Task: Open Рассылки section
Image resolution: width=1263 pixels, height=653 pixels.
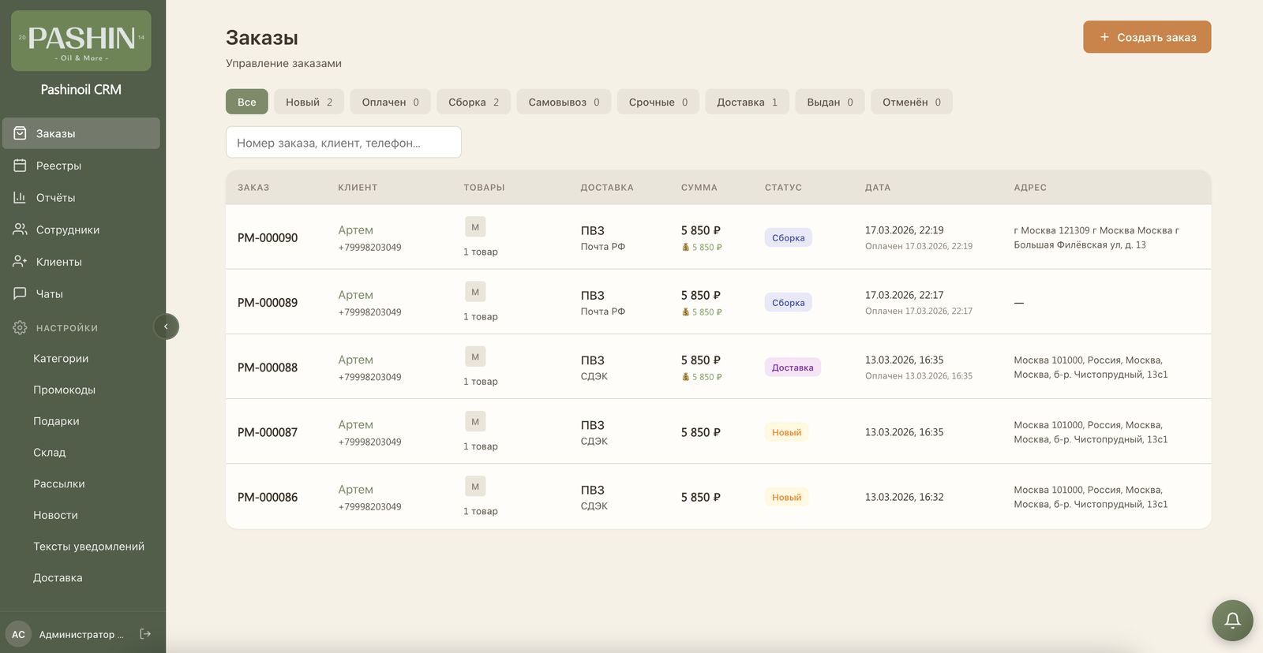Action: coord(59,483)
